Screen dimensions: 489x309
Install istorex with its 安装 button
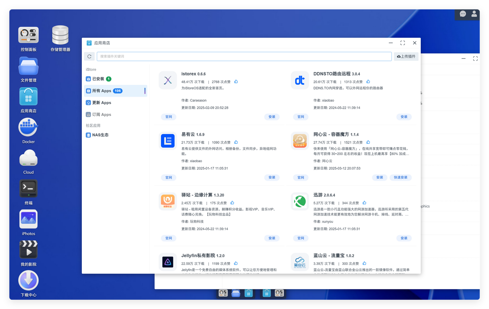click(272, 117)
